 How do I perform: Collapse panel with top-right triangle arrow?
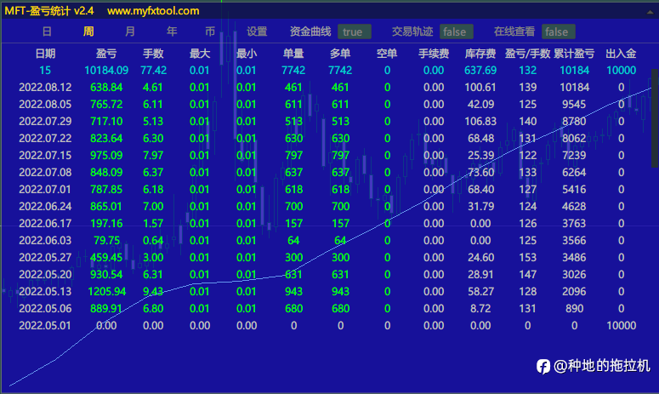(650, 13)
